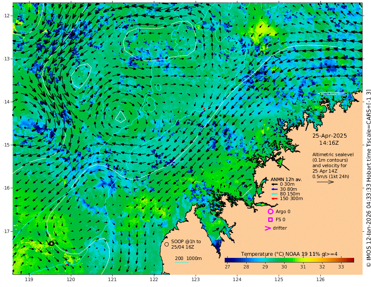371x287 pixels.
Task: Click the colorbar tick label 32
Action: (322, 267)
